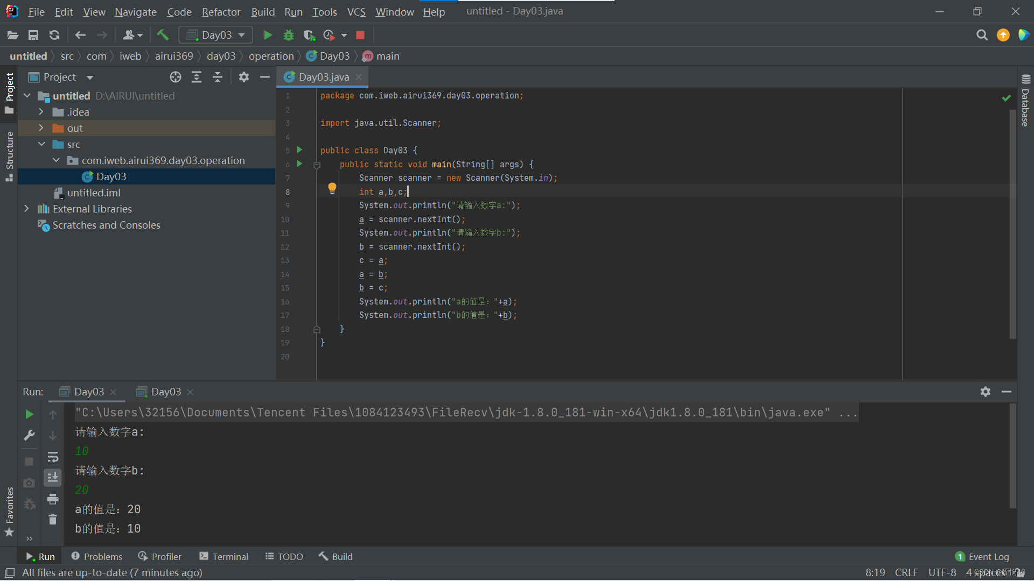Click Select Opened File target icon
This screenshot has height=581, width=1034.
[x=176, y=77]
